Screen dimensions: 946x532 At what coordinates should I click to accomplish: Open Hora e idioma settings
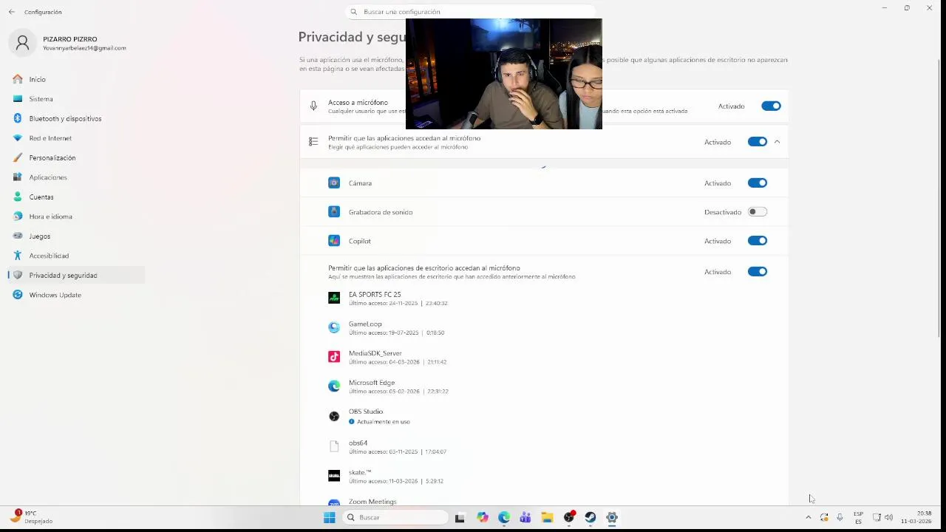(x=50, y=216)
